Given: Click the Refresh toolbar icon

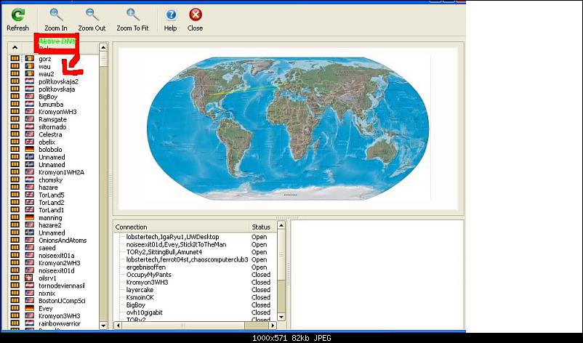Looking at the screenshot, I should 18,15.
